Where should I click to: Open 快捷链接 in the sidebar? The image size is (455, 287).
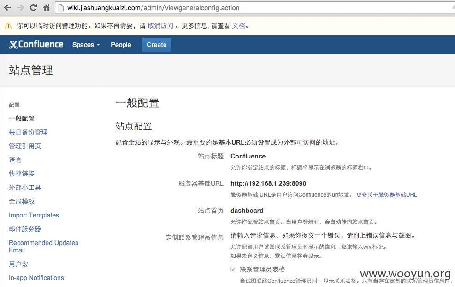click(x=22, y=174)
